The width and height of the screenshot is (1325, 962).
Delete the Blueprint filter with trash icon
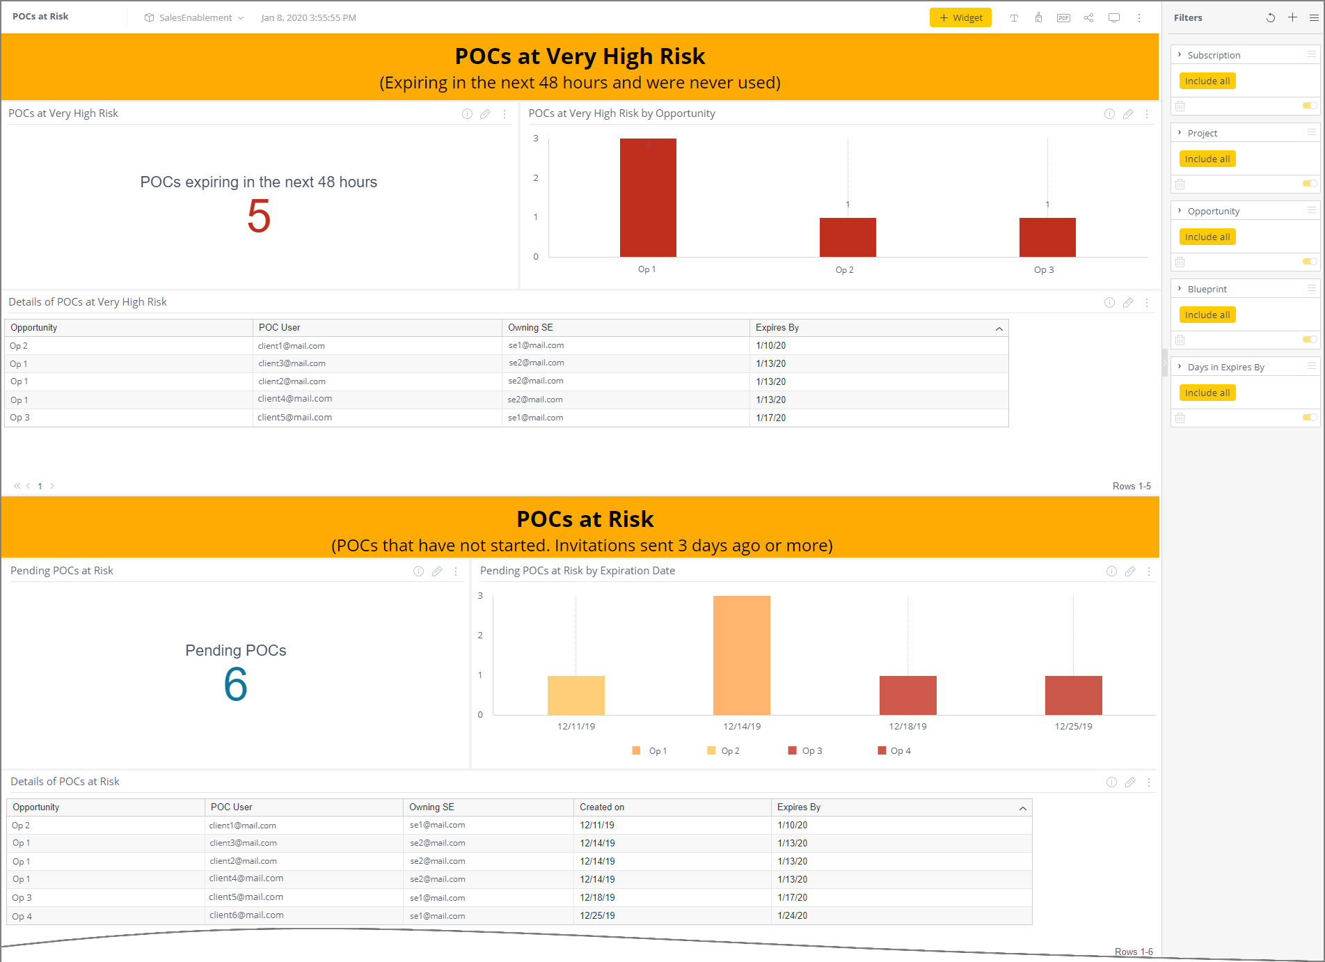click(x=1180, y=340)
